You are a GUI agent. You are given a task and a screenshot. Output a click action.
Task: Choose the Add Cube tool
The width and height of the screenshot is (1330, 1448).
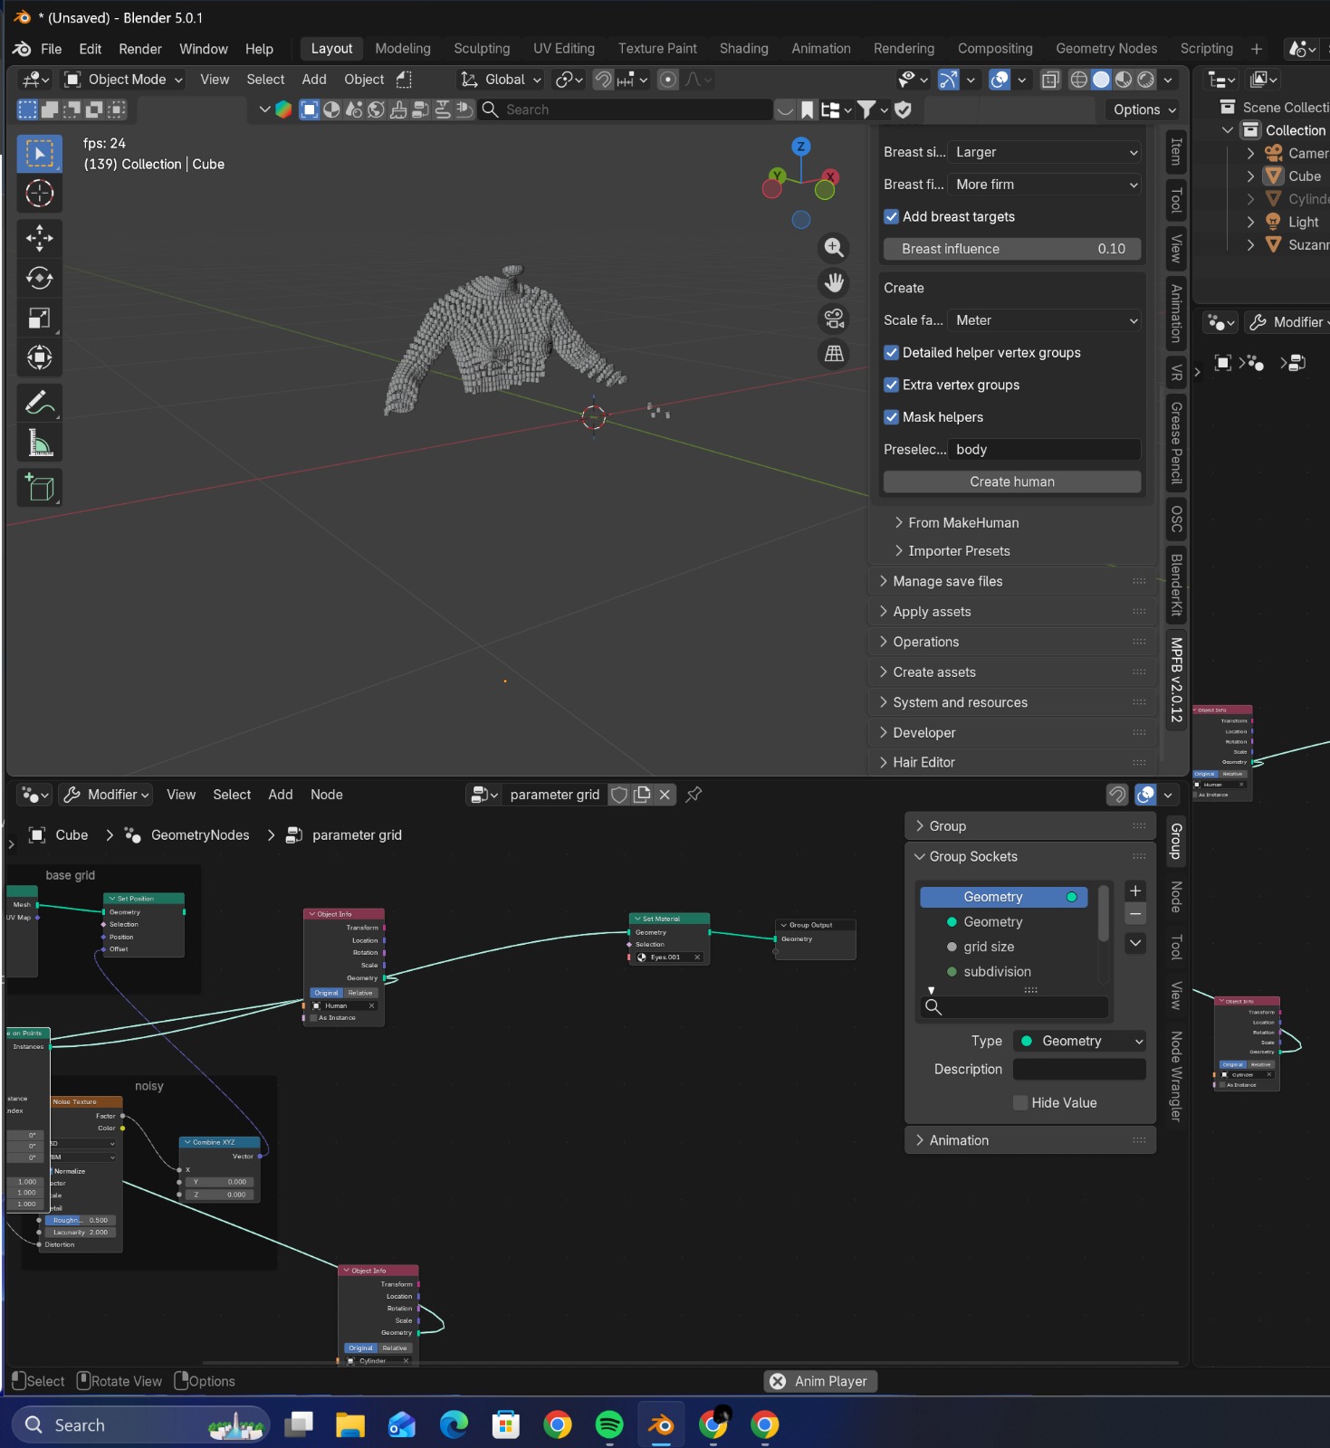(39, 488)
